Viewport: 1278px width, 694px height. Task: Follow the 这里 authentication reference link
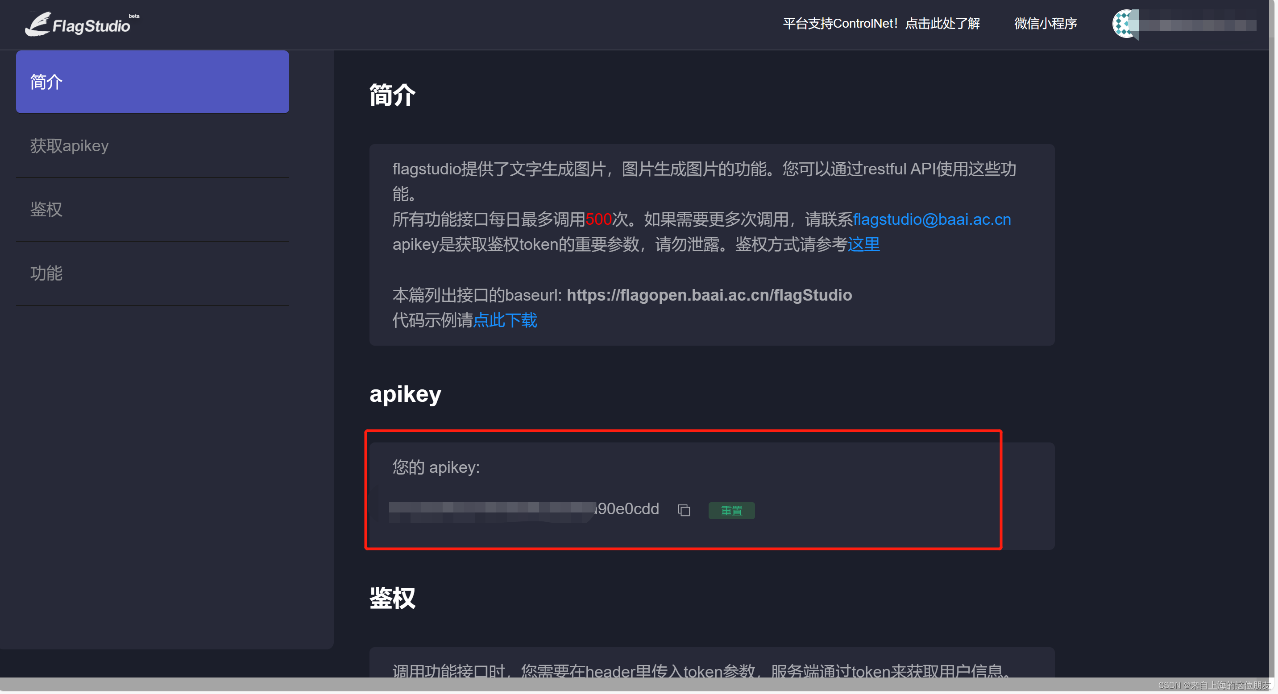(x=863, y=244)
